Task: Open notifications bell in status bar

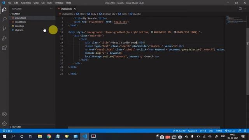Action: (x=245, y=131)
